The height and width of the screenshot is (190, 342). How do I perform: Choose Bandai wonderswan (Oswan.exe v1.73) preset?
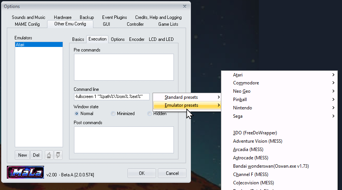pos(279,166)
